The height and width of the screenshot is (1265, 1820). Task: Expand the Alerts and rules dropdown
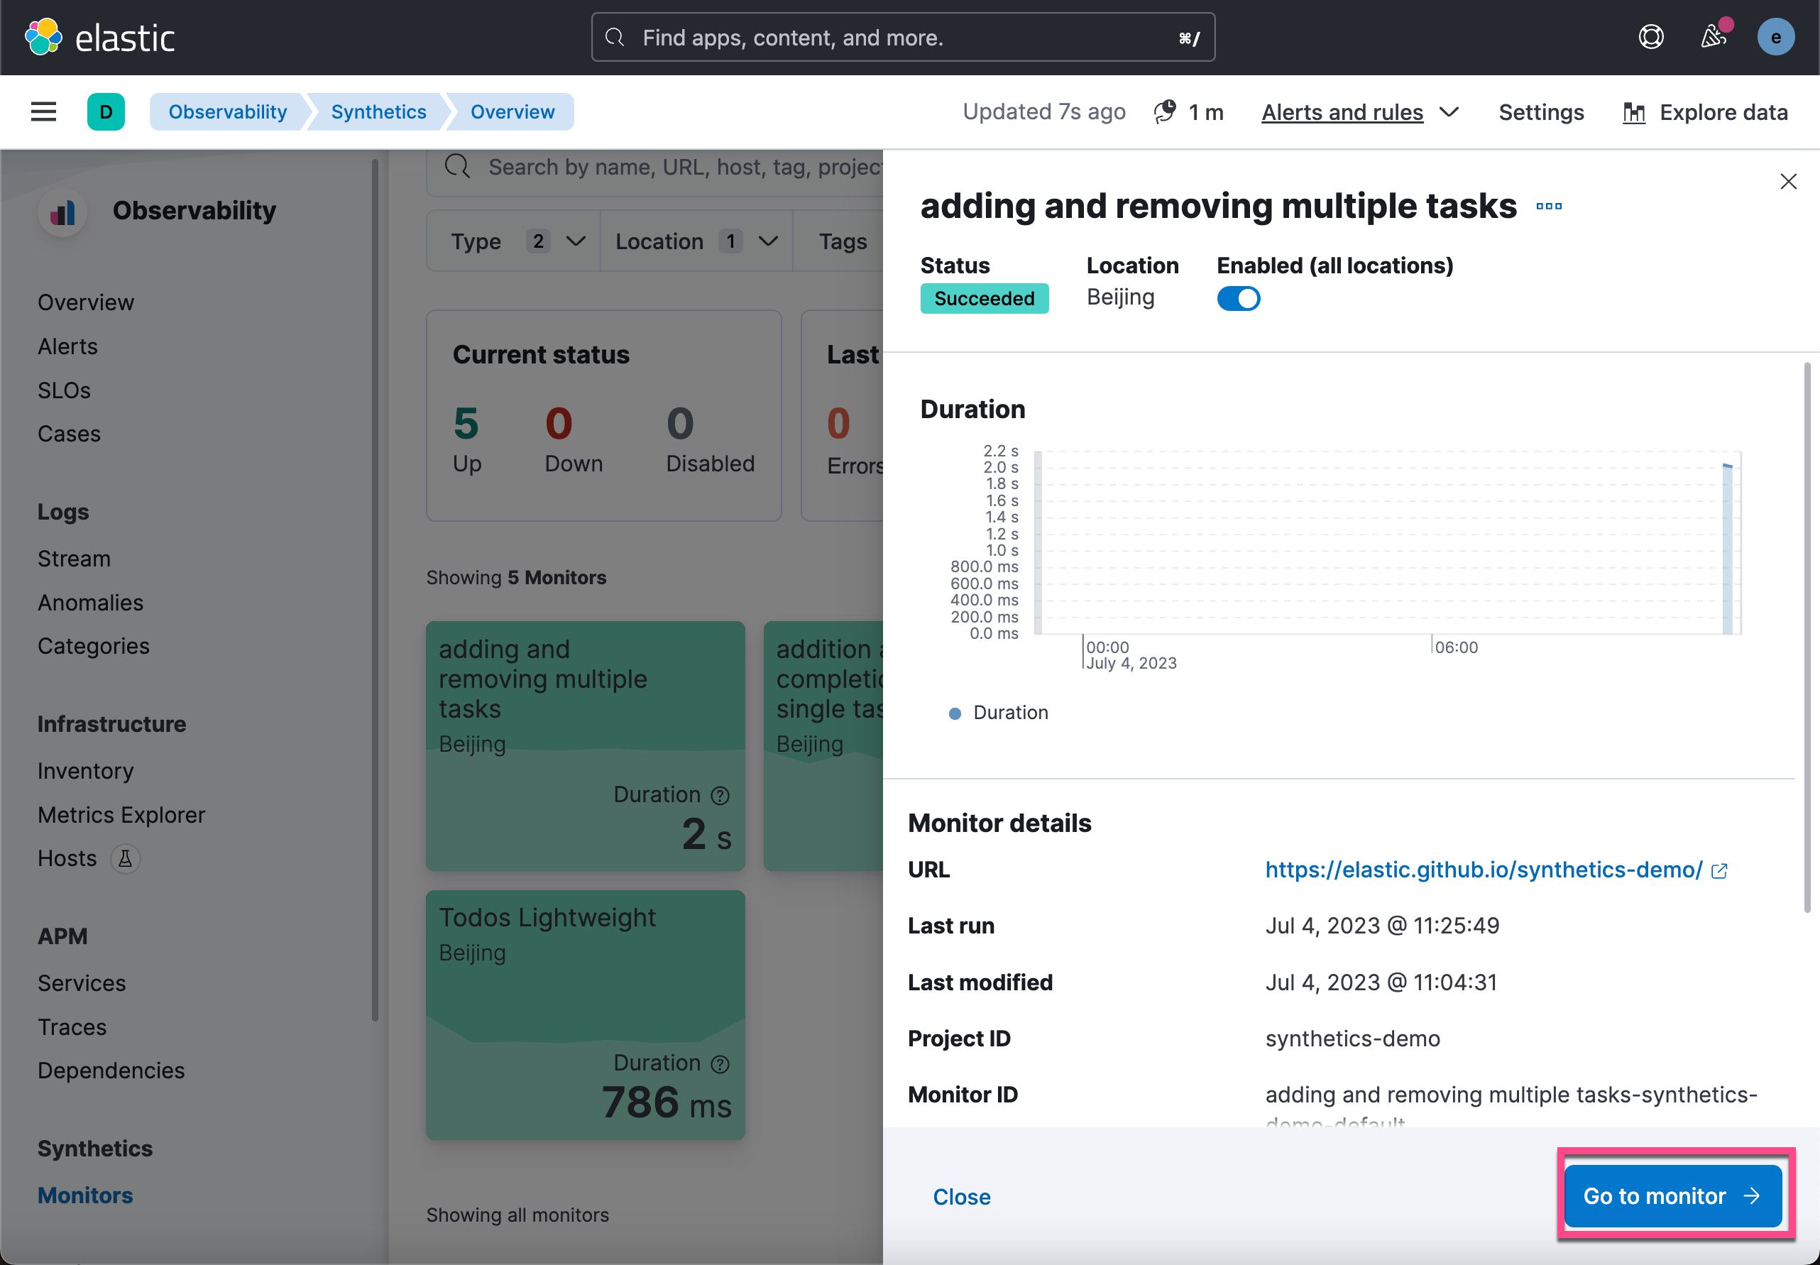click(x=1359, y=111)
